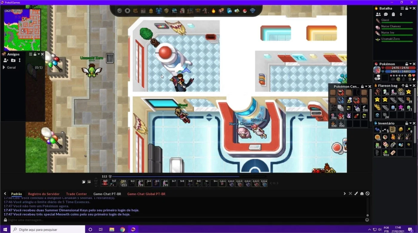Click the players filter icon in Batalha panel

pyautogui.click(x=378, y=14)
